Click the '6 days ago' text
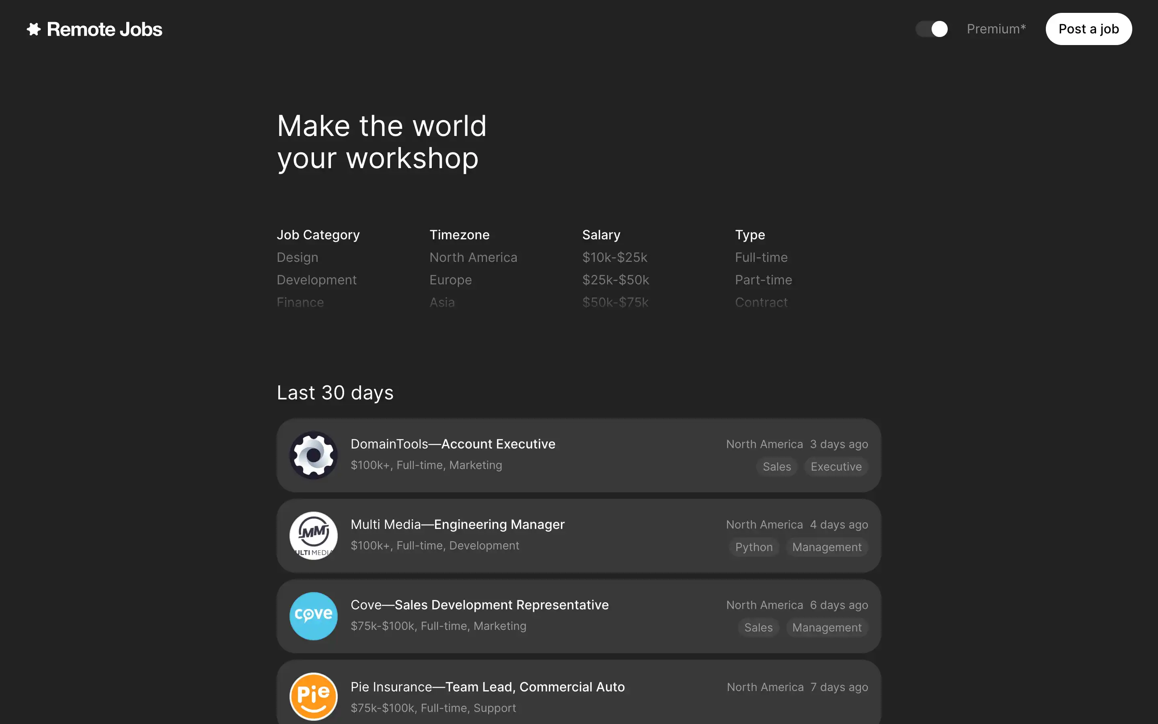 [839, 605]
